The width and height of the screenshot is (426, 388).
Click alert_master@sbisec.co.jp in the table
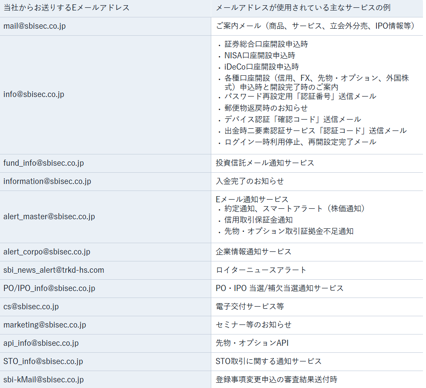click(49, 217)
